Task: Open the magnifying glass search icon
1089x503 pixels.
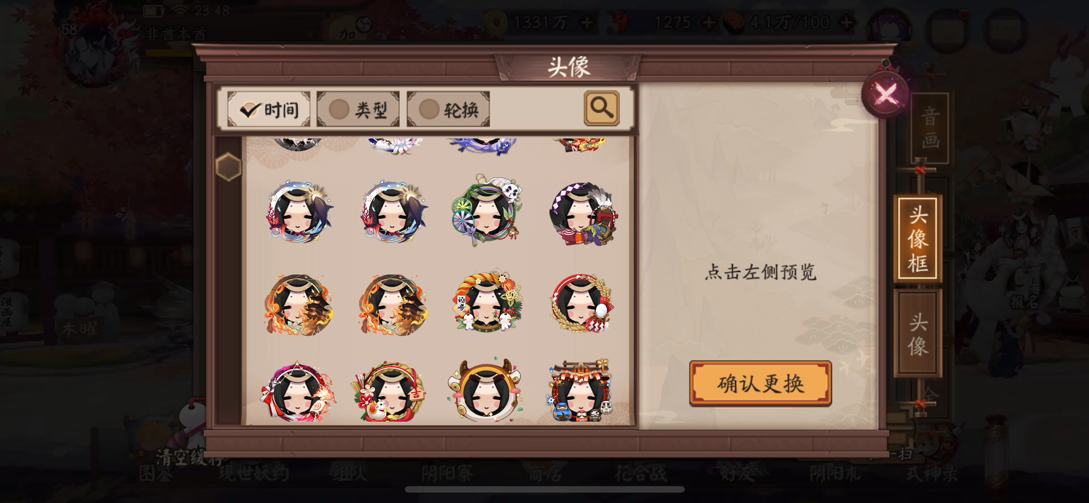Action: coord(601,108)
